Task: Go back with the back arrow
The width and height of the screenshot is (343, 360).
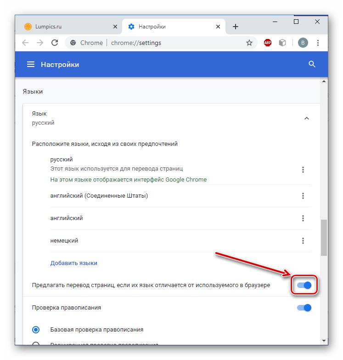Action: pos(25,43)
